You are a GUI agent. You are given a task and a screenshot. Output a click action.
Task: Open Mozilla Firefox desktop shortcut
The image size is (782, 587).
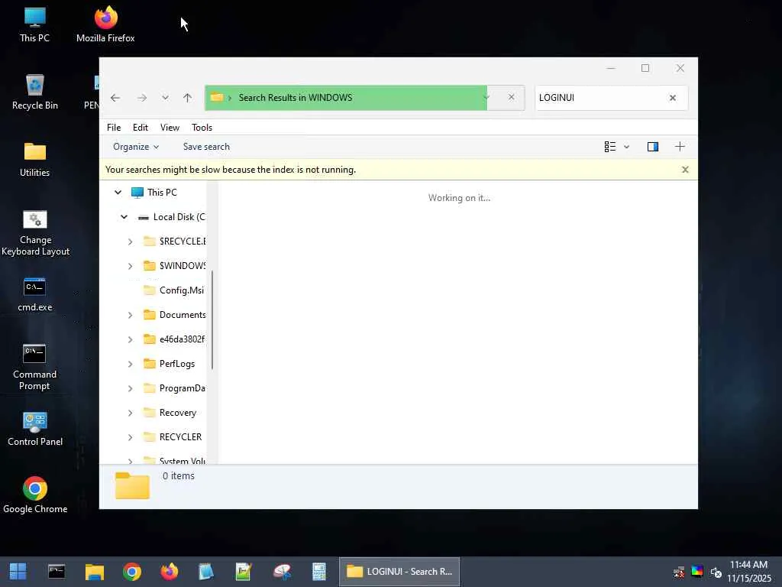coord(105,25)
